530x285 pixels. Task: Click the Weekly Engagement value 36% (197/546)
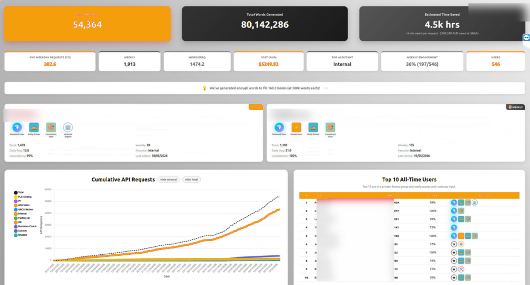click(x=422, y=64)
